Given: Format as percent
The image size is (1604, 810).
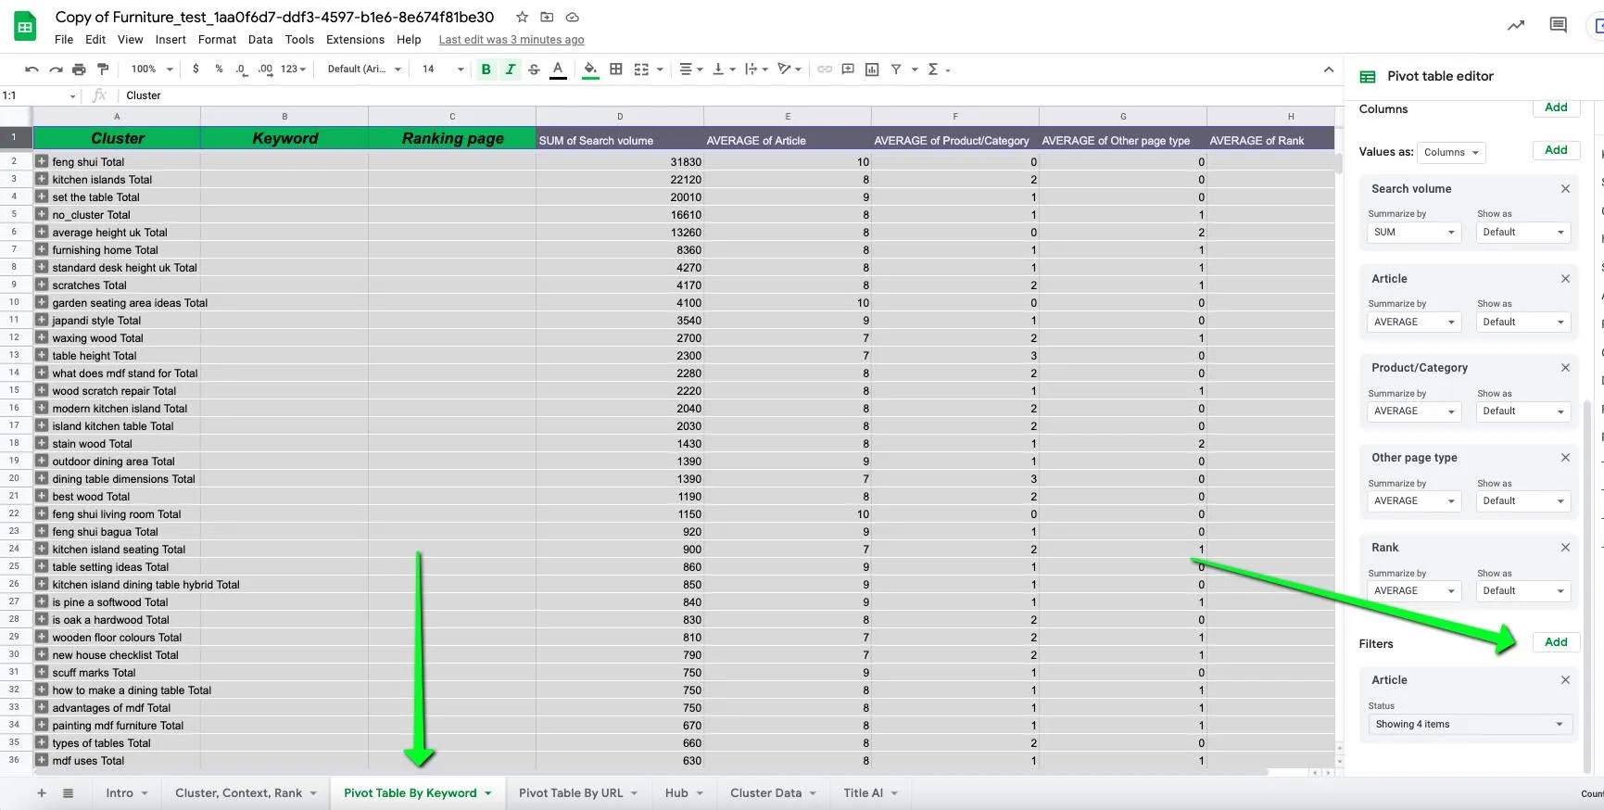Looking at the screenshot, I should (x=219, y=70).
